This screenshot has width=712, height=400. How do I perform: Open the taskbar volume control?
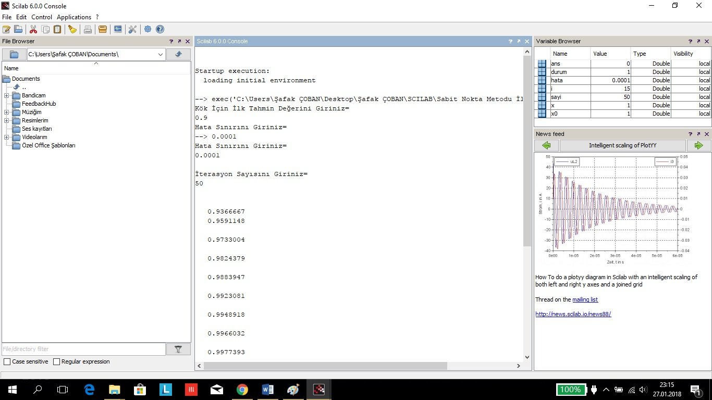(643, 390)
